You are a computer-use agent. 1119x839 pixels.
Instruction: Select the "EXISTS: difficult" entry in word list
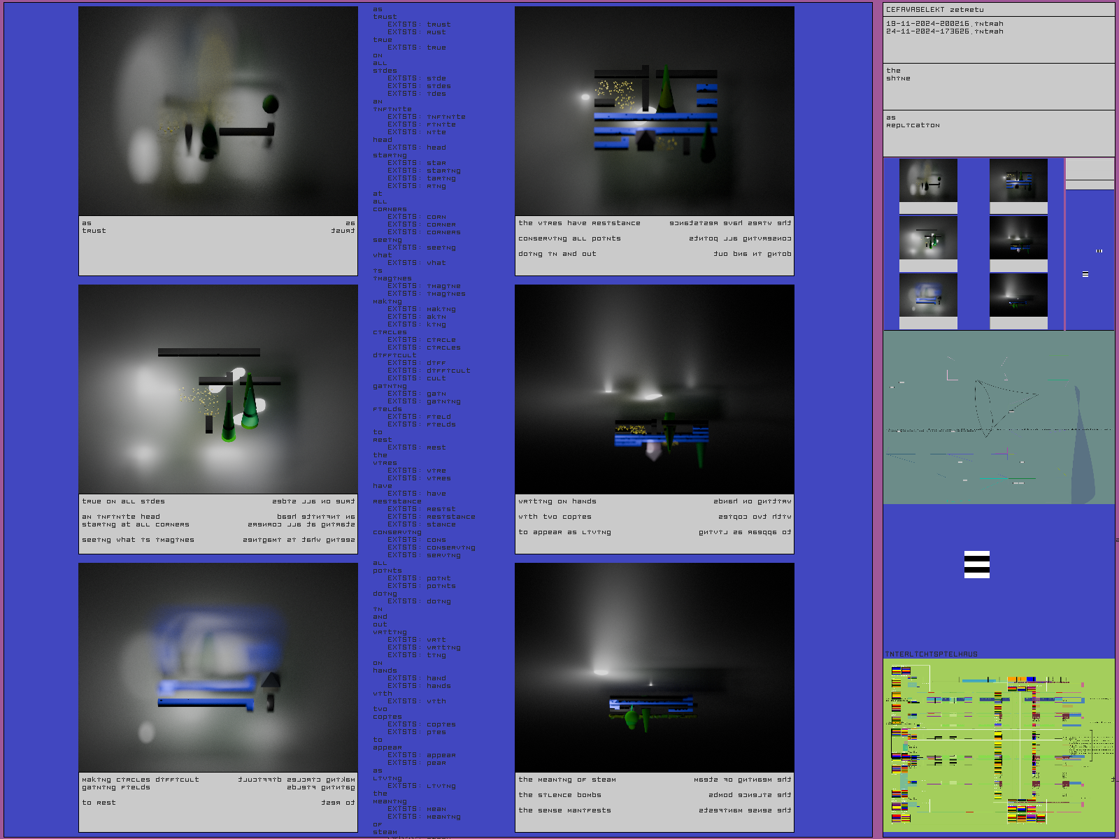[x=429, y=371]
